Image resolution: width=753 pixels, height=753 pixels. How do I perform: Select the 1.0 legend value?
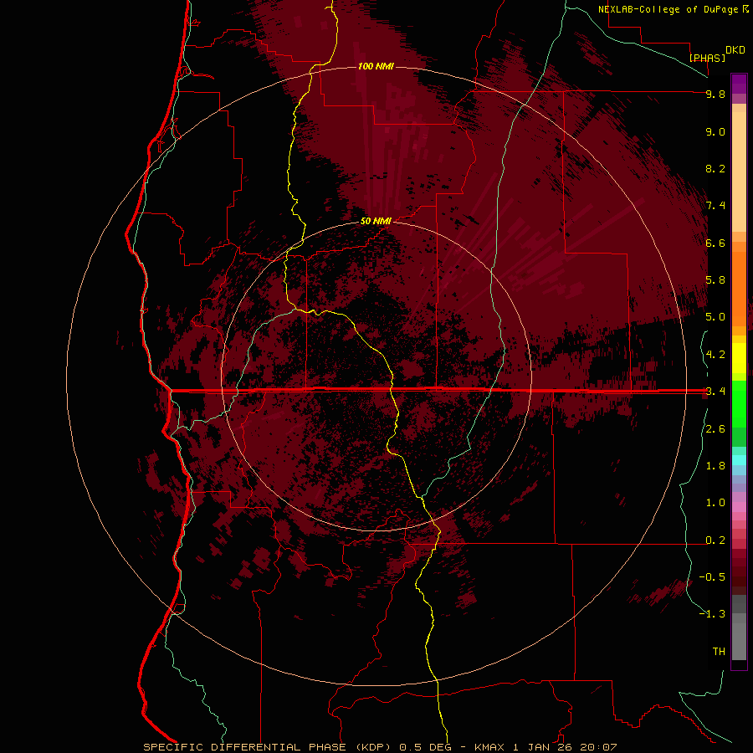(x=715, y=503)
